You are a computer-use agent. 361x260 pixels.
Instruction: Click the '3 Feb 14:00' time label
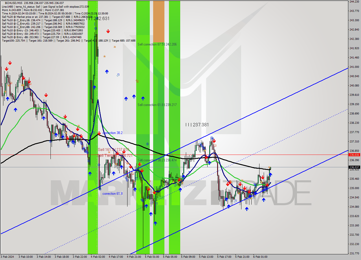click(44, 257)
